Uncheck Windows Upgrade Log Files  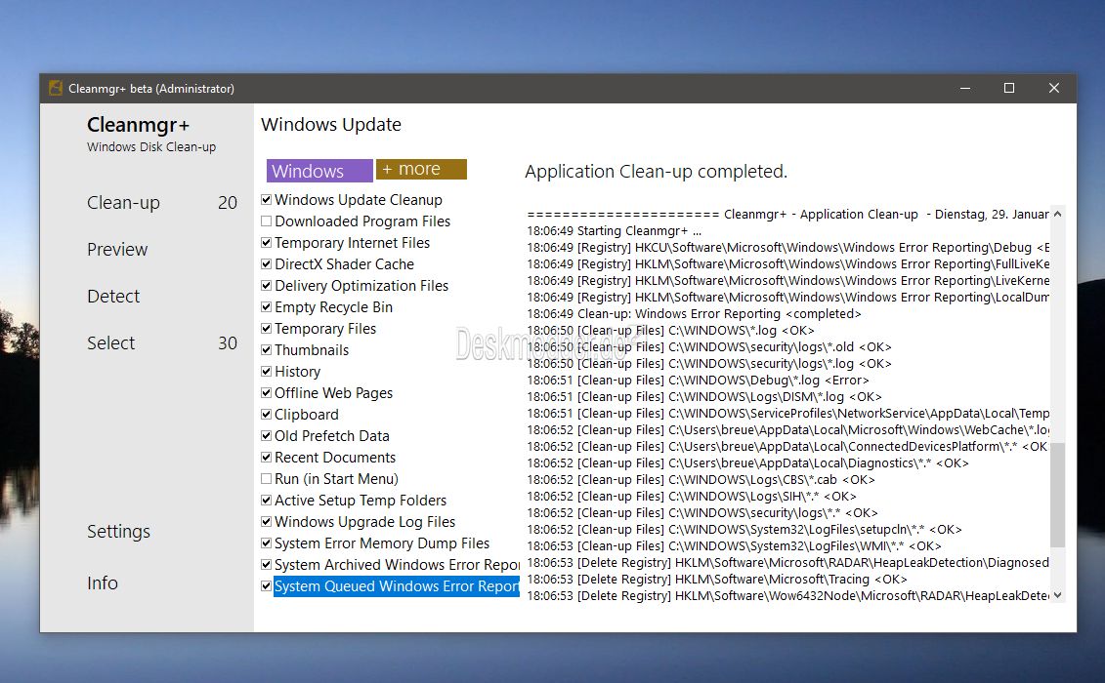(267, 522)
